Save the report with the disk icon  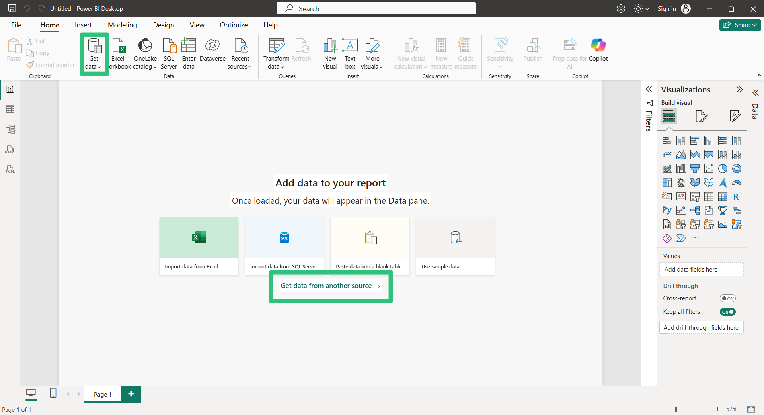[x=12, y=8]
